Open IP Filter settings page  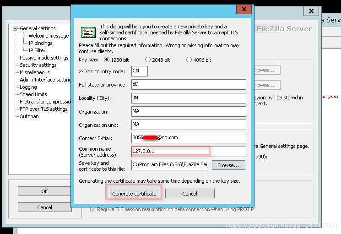(x=37, y=50)
